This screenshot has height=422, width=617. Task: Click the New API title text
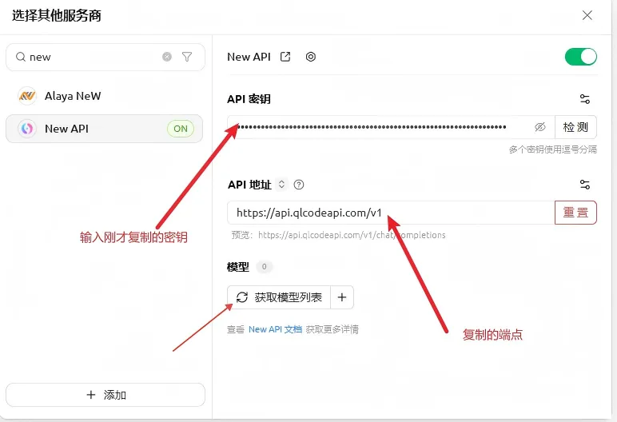[249, 57]
